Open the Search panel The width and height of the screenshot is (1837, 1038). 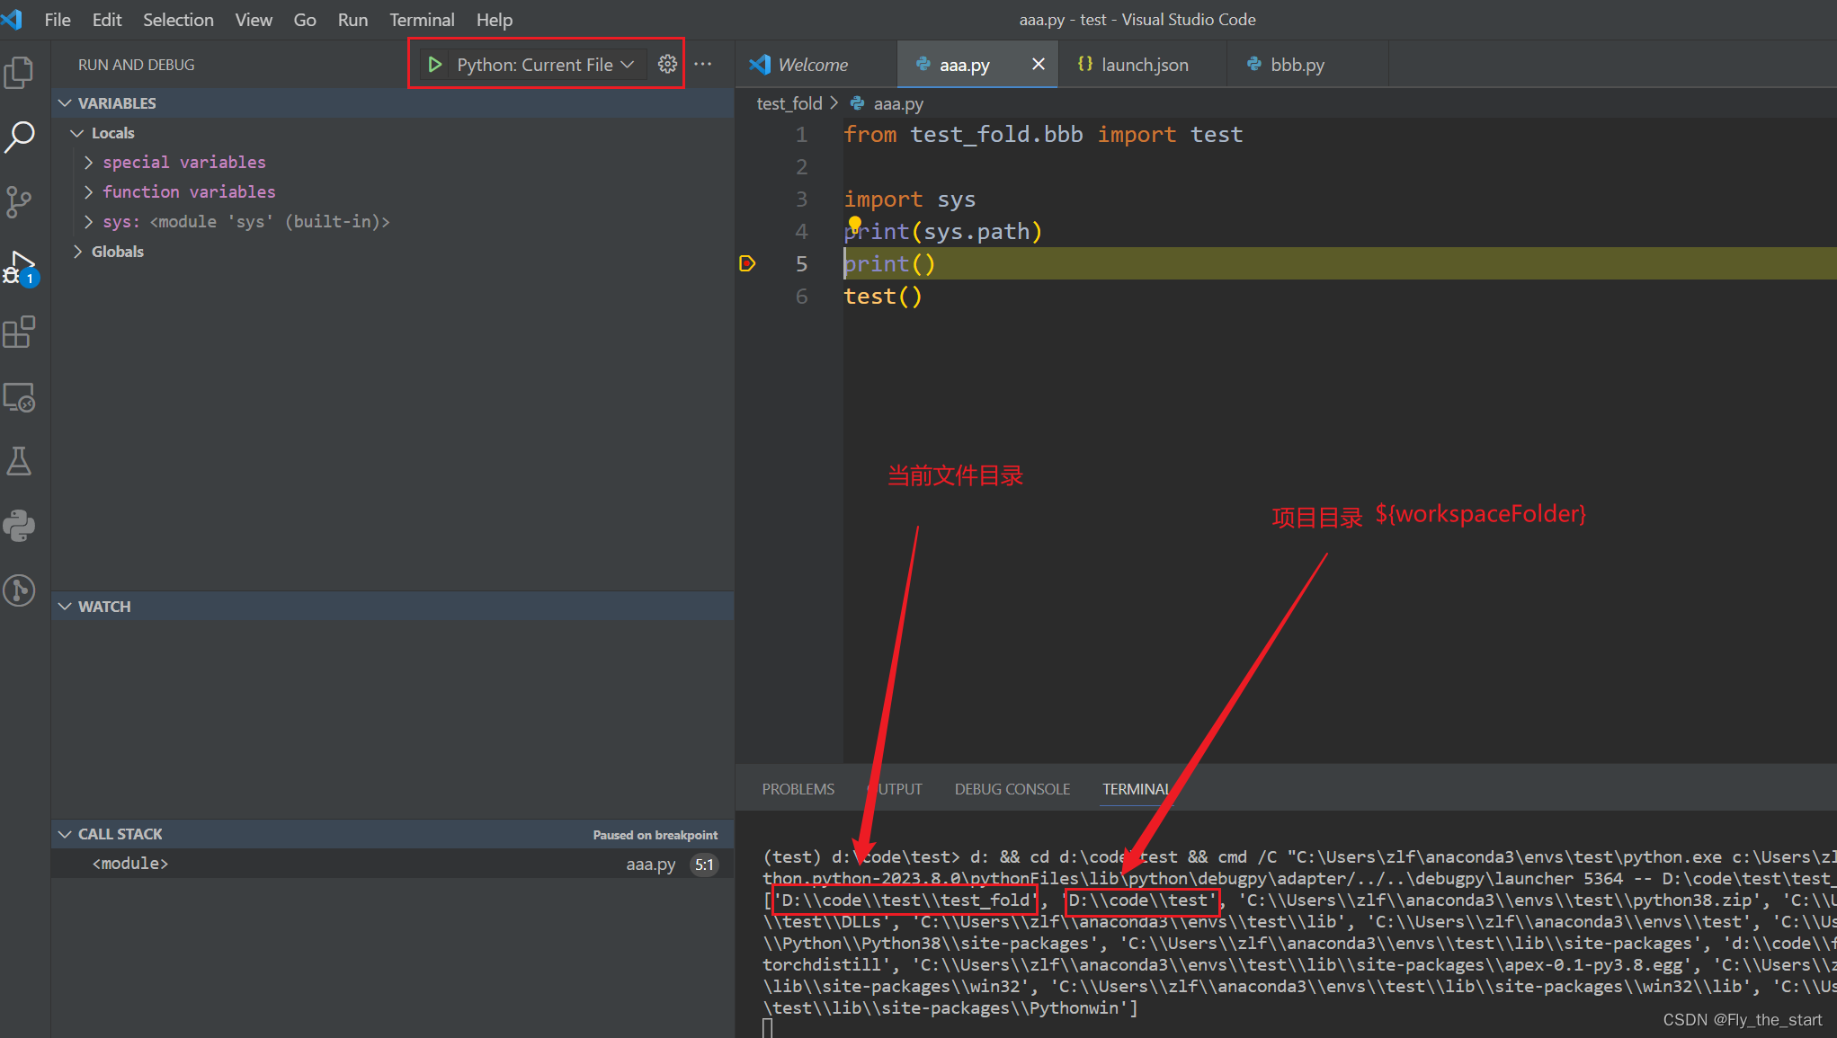(x=19, y=137)
